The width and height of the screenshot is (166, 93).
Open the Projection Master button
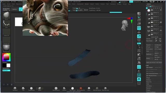click(x=6, y=9)
